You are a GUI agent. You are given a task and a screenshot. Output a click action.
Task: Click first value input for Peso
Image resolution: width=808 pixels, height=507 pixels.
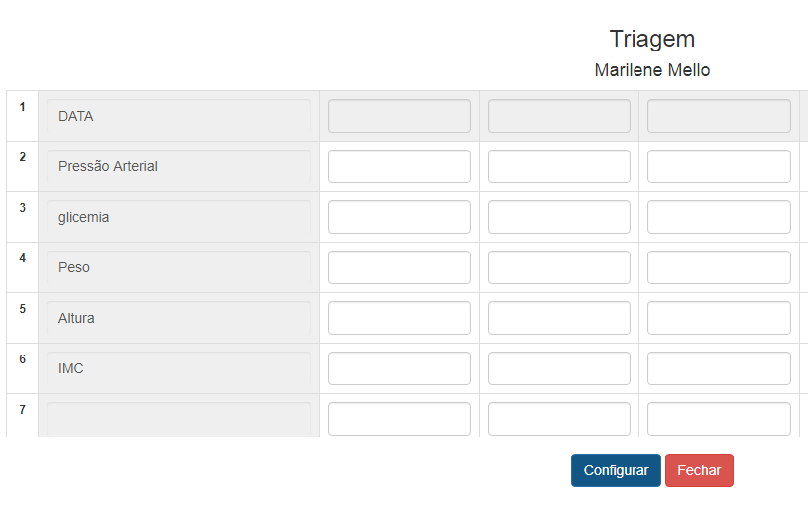point(400,267)
